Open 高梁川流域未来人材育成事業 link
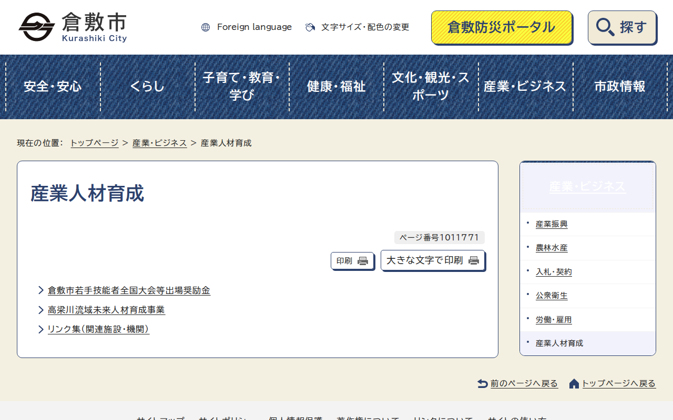 click(x=106, y=310)
